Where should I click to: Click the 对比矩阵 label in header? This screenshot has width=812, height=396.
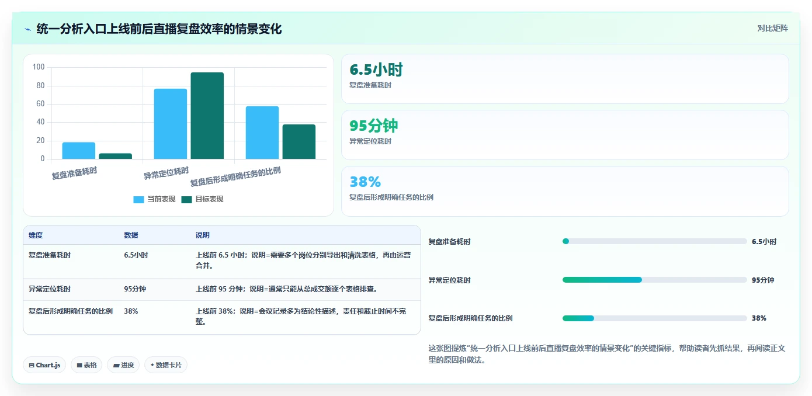(772, 28)
